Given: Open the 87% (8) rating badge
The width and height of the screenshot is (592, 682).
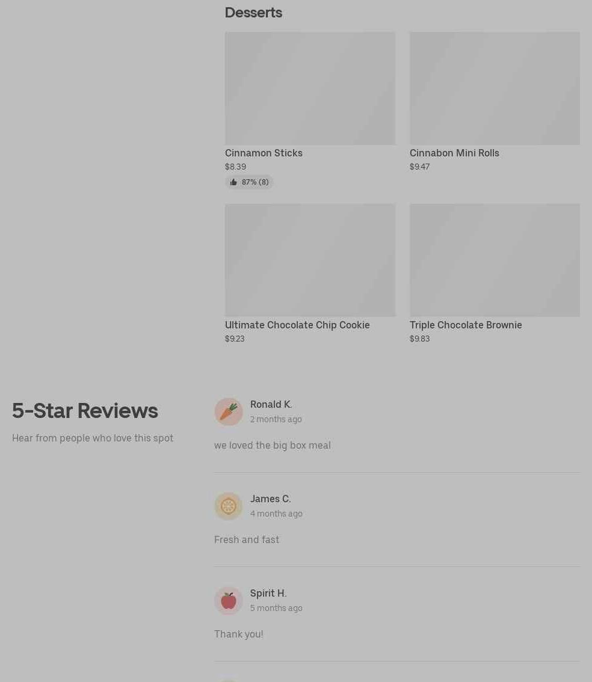Looking at the screenshot, I should click(x=249, y=182).
